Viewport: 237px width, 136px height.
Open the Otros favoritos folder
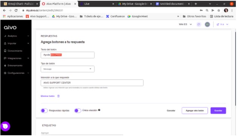tap(194, 16)
